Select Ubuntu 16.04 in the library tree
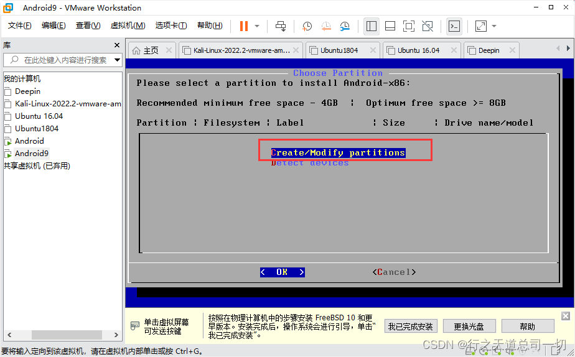This screenshot has height=357, width=575. coord(39,116)
